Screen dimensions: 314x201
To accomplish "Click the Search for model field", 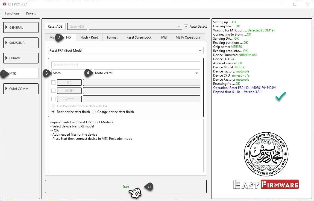I will pos(126,65).
